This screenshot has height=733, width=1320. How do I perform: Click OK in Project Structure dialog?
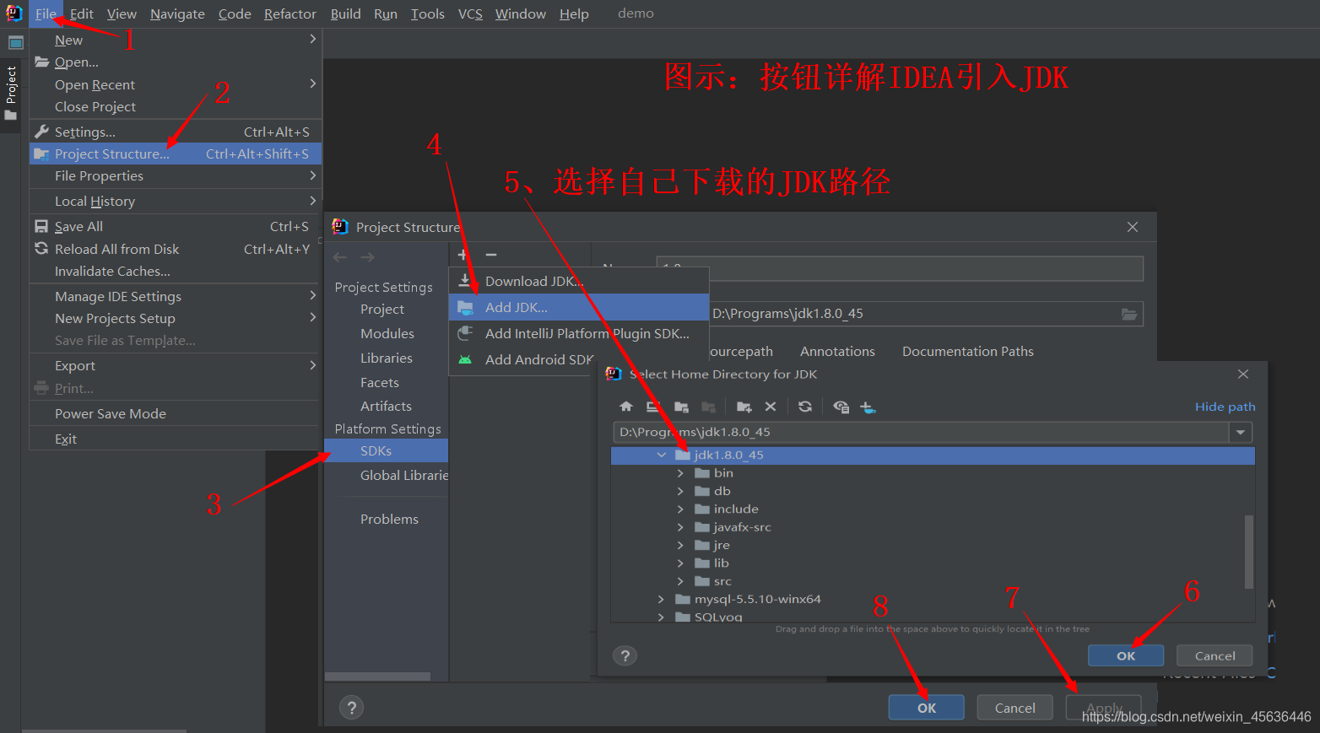[926, 708]
